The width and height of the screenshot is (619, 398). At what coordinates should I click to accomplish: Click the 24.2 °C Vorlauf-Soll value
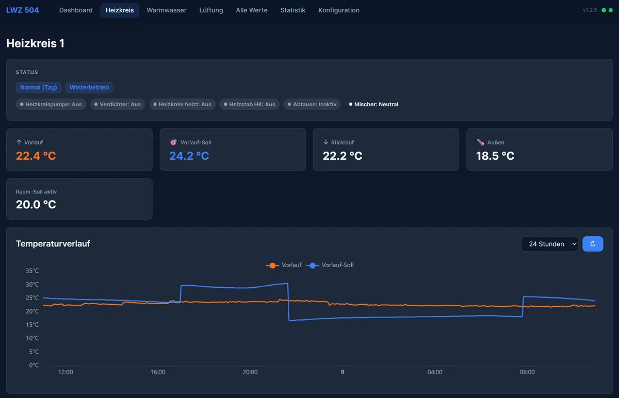pos(189,156)
